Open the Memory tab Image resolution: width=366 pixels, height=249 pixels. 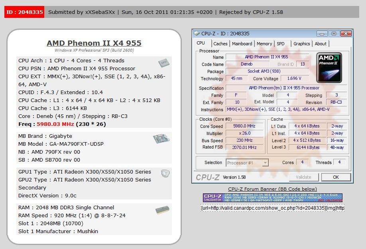(x=264, y=44)
